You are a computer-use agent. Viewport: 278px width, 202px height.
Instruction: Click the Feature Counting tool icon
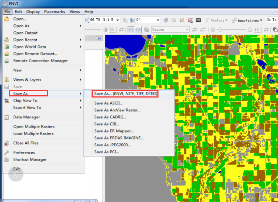tap(199, 20)
